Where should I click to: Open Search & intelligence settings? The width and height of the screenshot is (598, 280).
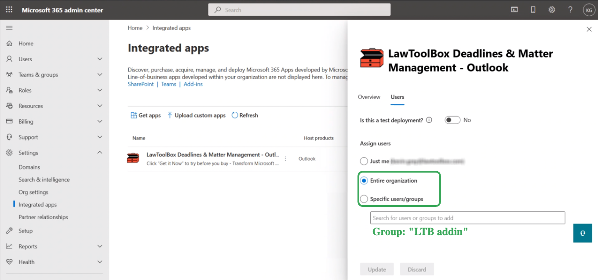(x=44, y=180)
